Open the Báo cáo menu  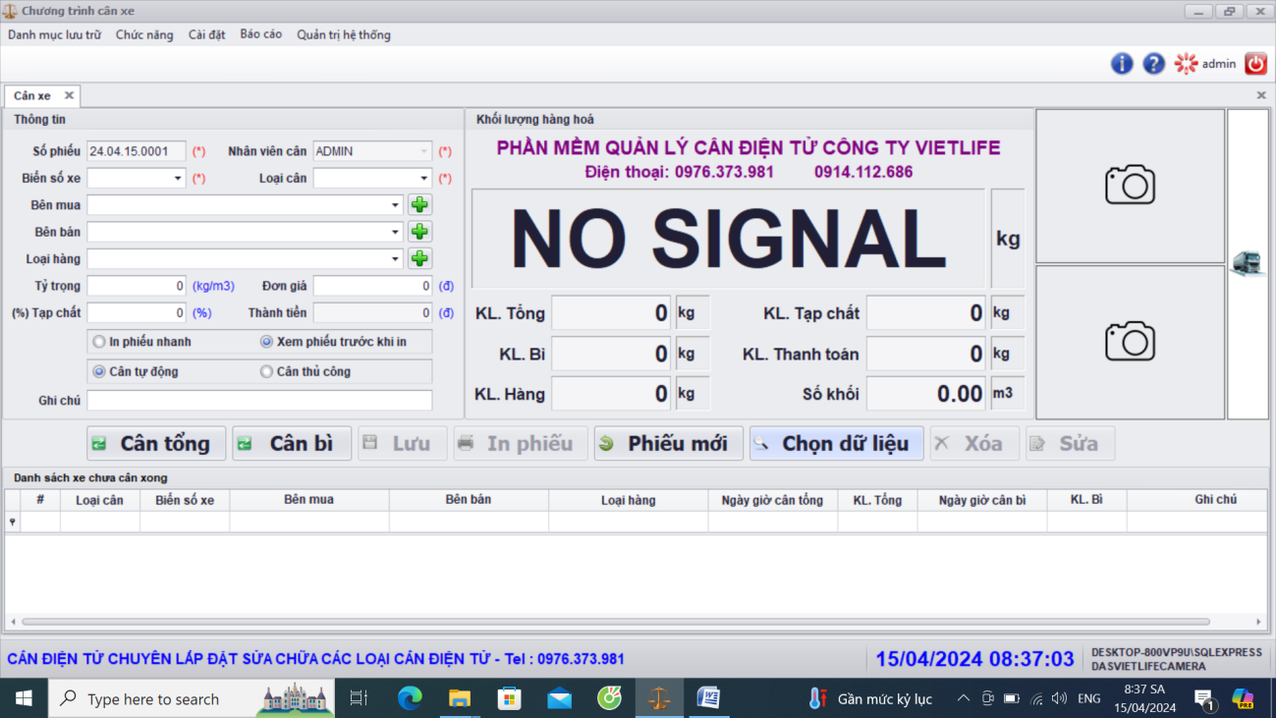260,35
